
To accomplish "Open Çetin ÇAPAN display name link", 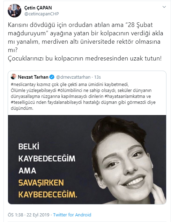I will tap(38, 8).
